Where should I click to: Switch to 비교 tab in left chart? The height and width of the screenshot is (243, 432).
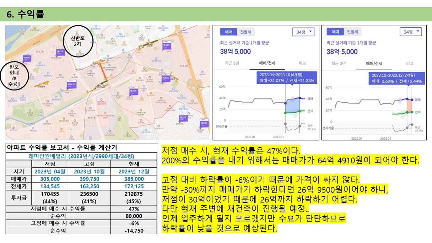(x=302, y=63)
